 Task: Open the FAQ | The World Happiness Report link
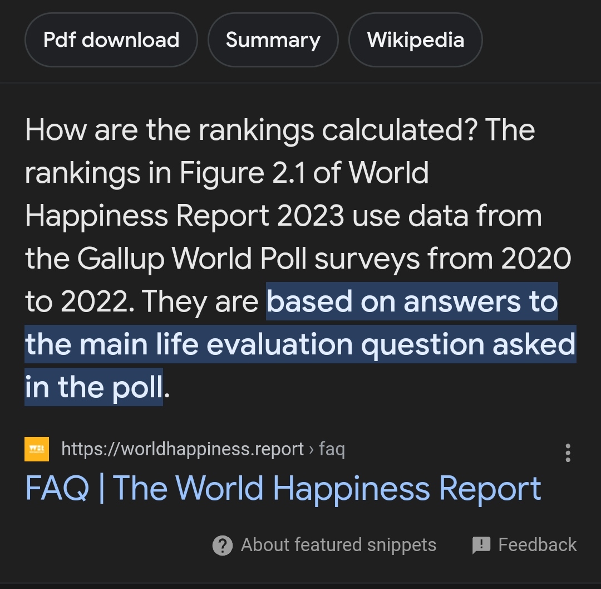[283, 489]
